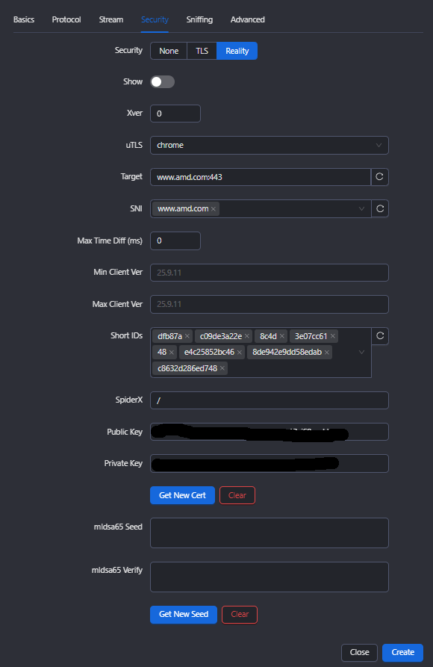Select Reality security option
The width and height of the screenshot is (433, 667).
[x=237, y=51]
